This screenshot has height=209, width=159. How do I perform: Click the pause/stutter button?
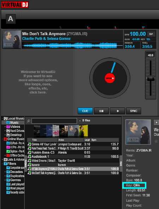pyautogui.click(x=101, y=111)
